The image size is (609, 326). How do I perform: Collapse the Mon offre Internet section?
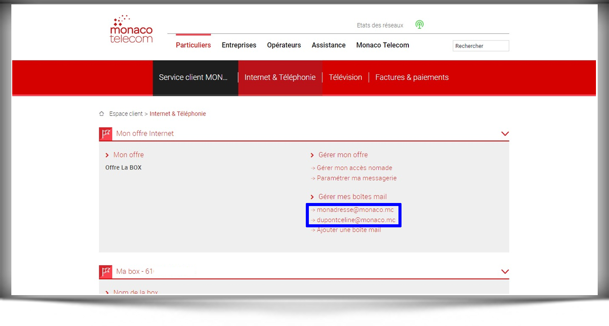pyautogui.click(x=505, y=133)
